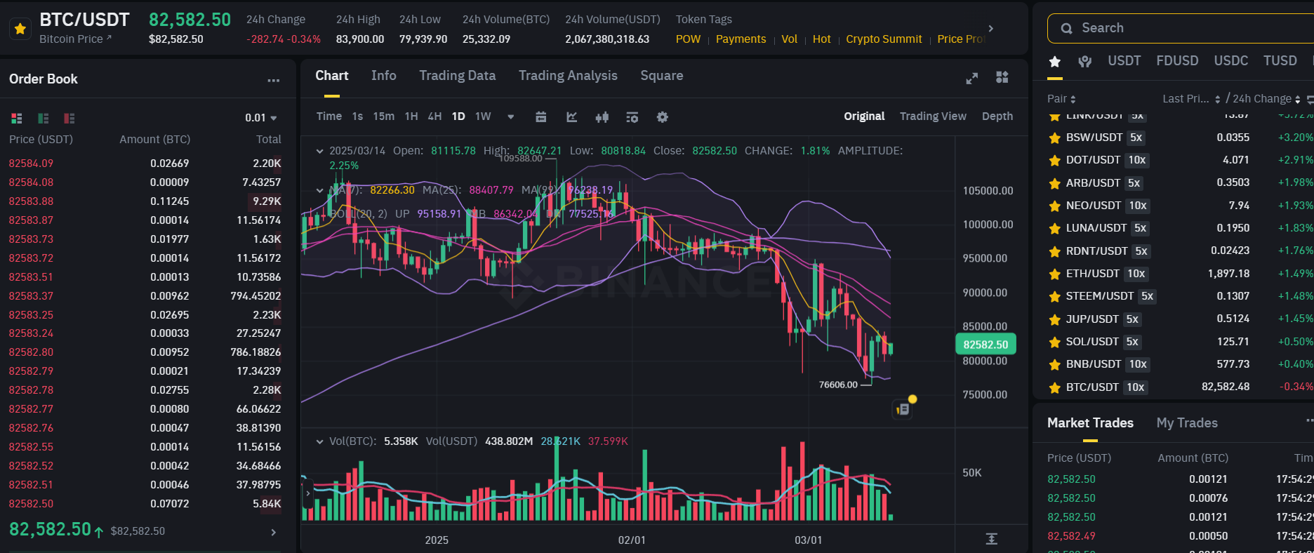Image resolution: width=1314 pixels, height=553 pixels.
Task: Select the USDC market tab
Action: (1231, 61)
